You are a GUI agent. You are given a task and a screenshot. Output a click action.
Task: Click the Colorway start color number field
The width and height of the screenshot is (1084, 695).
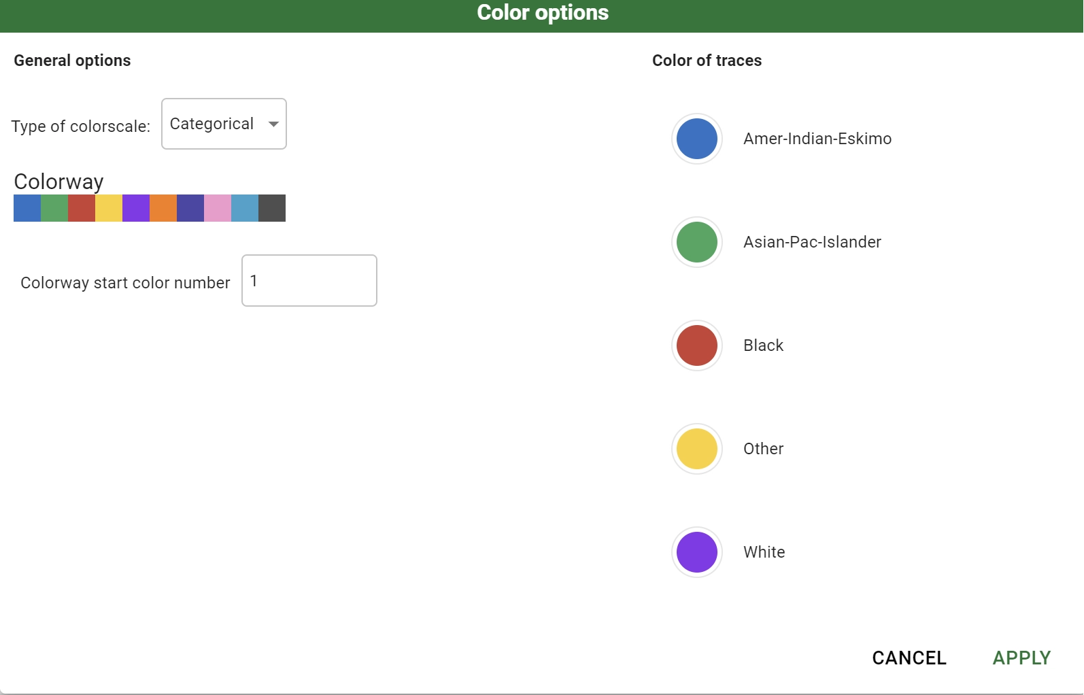click(309, 281)
